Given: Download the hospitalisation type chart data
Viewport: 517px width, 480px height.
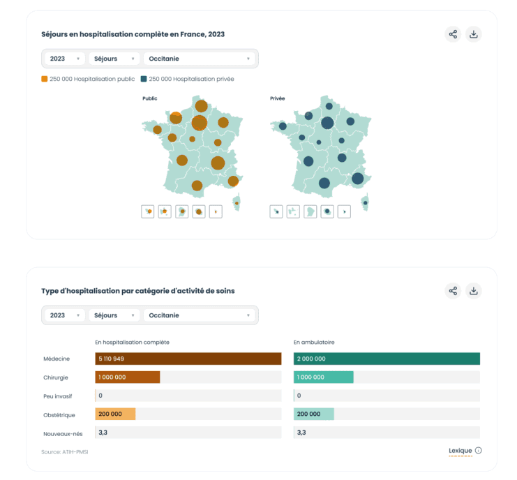Looking at the screenshot, I should [x=473, y=291].
